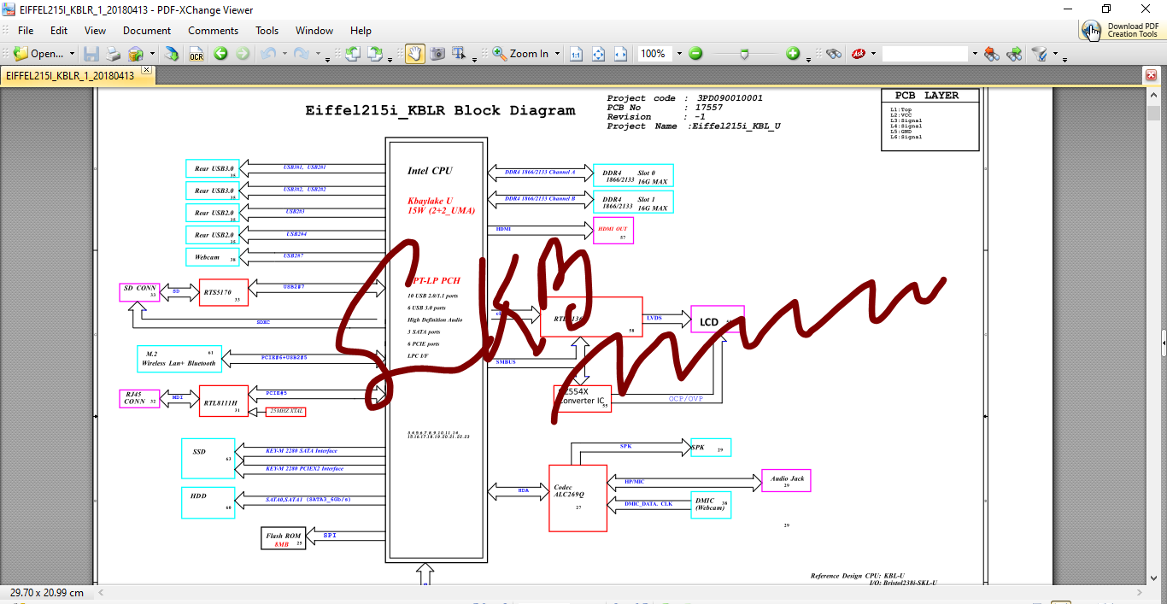Viewport: 1167px width, 604px height.
Task: Print the document using printer icon
Action: point(113,54)
